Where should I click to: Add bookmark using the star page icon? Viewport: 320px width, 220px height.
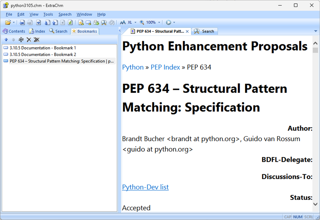(x=81, y=23)
